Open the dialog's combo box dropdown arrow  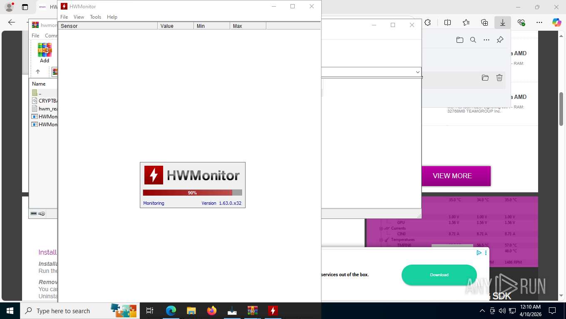[x=417, y=72]
